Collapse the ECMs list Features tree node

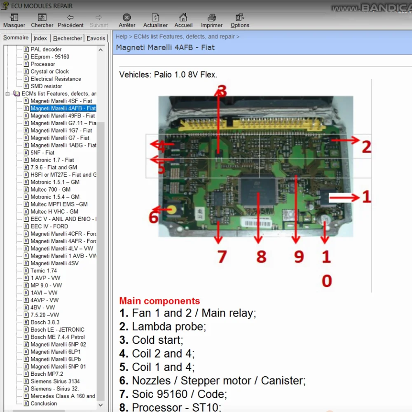click(x=8, y=94)
